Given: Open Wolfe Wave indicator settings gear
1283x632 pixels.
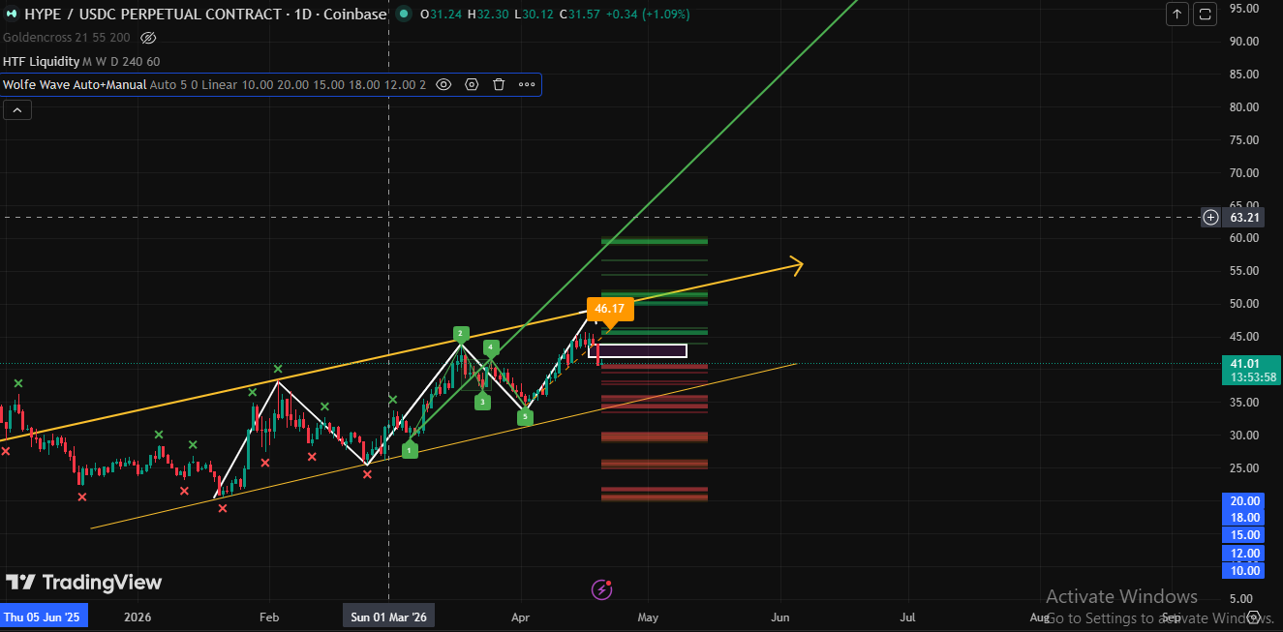Looking at the screenshot, I should click(471, 84).
